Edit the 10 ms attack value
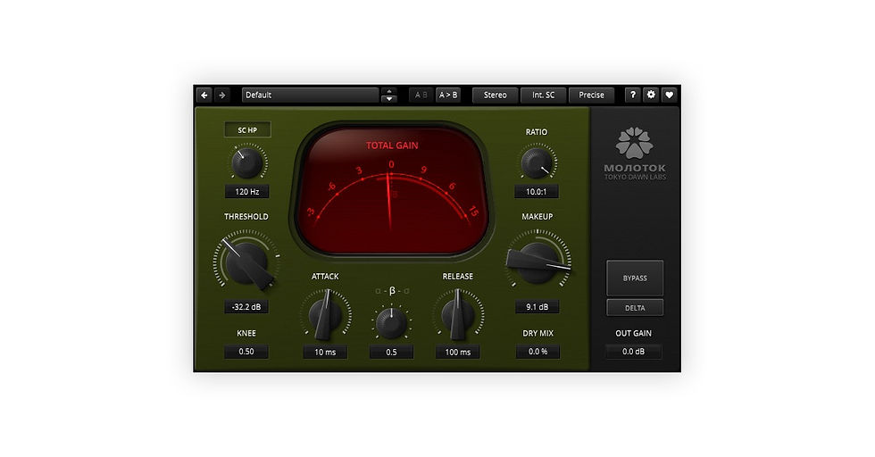 coord(325,352)
